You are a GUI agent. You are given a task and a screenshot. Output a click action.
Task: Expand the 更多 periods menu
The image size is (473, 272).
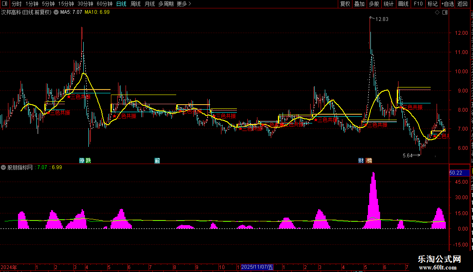coord(184,4)
